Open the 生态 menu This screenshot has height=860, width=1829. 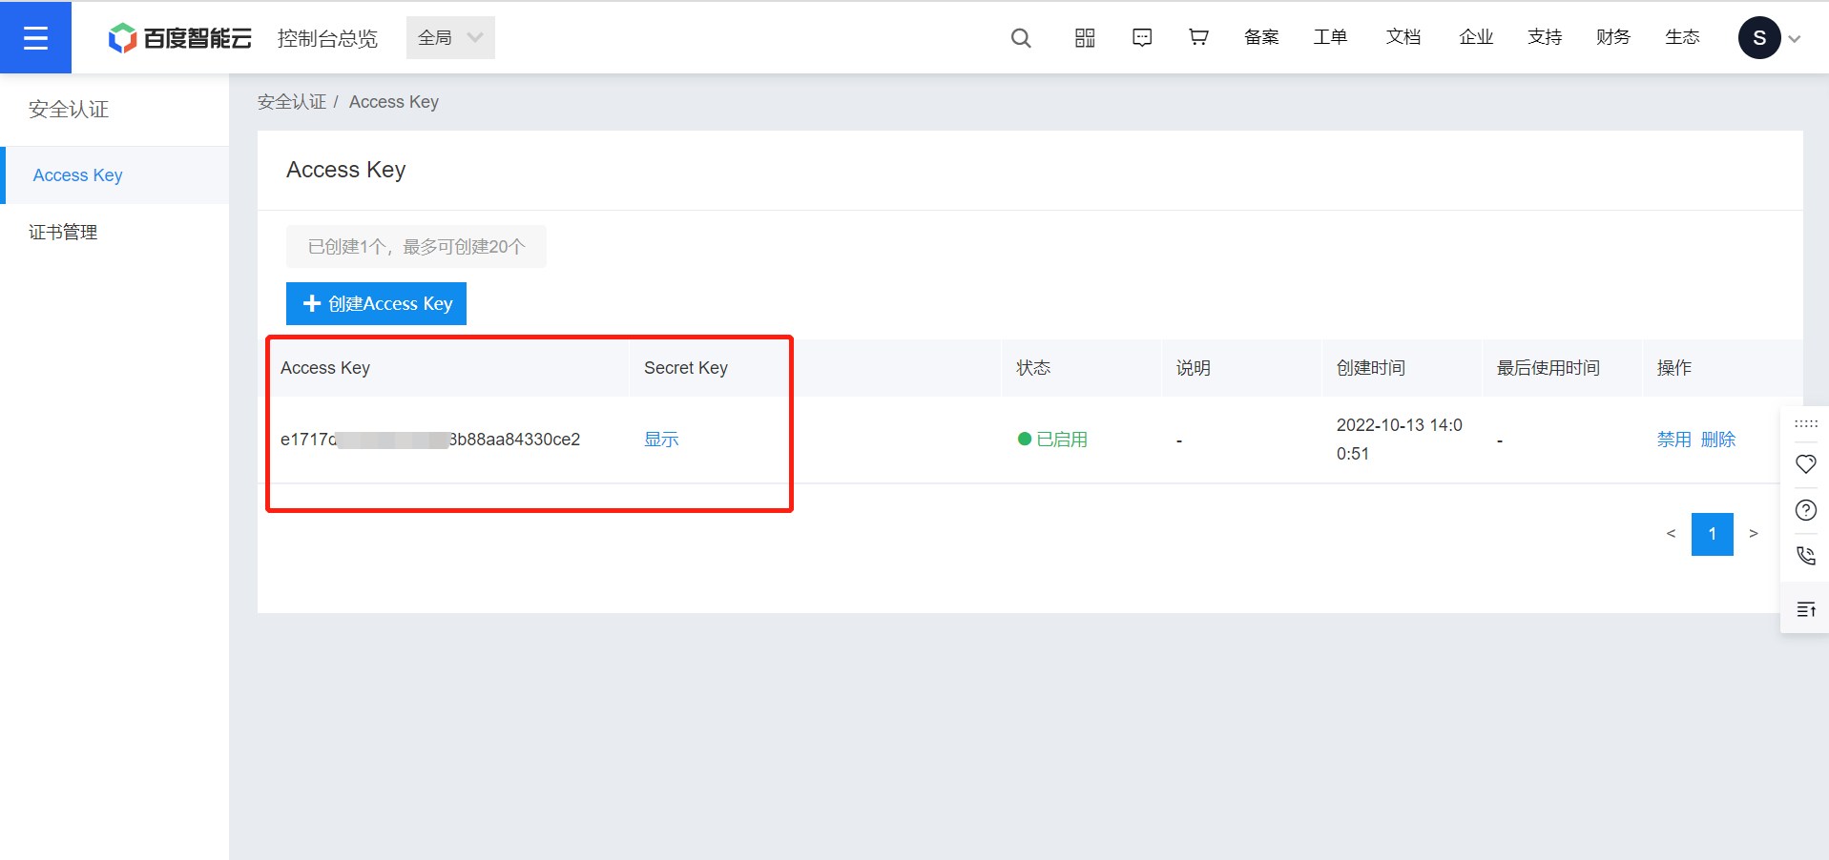pyautogui.click(x=1682, y=37)
